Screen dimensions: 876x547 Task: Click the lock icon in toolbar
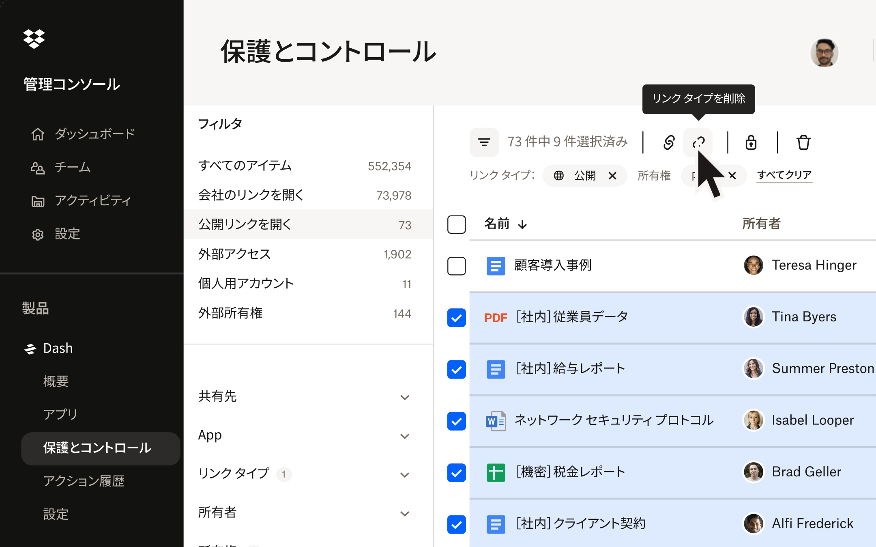[x=751, y=142]
